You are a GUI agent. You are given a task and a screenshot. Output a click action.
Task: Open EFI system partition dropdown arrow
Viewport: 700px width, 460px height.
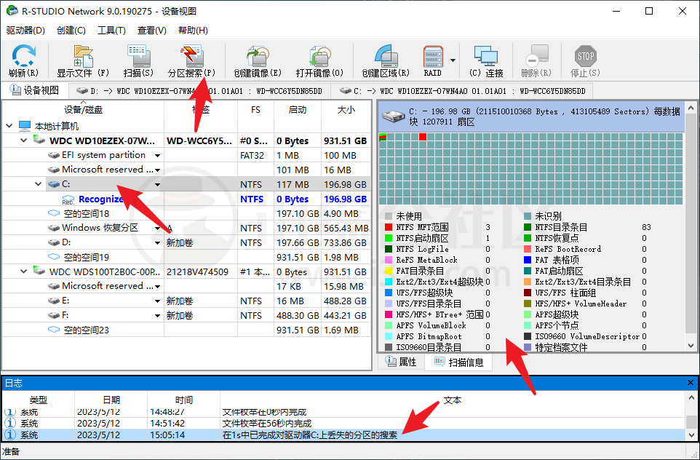pyautogui.click(x=158, y=156)
